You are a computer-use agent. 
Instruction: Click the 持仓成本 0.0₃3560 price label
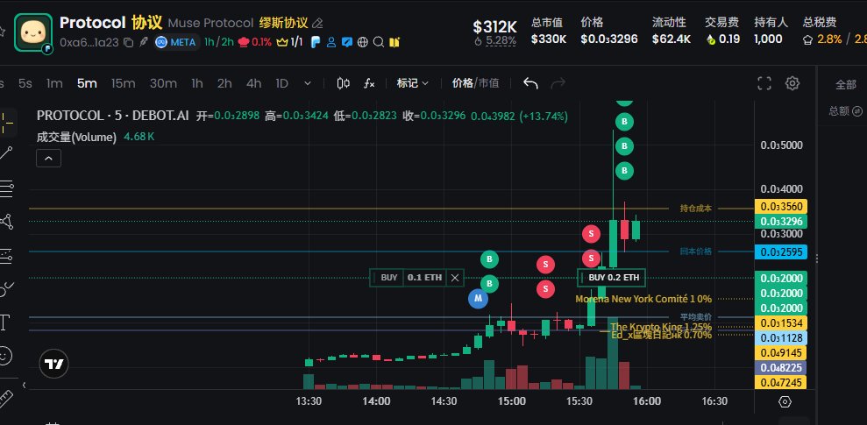tap(781, 208)
